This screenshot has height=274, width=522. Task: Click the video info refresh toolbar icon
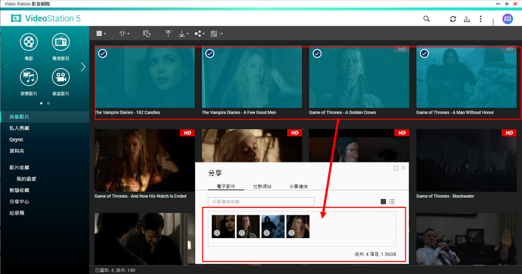click(146, 34)
